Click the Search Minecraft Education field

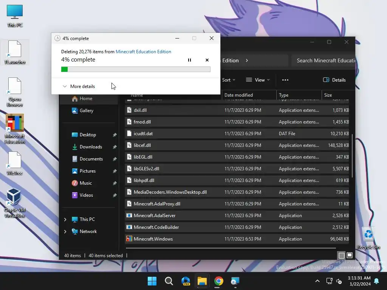[x=324, y=60]
